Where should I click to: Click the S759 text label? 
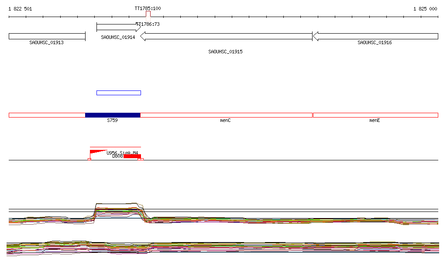(x=112, y=120)
